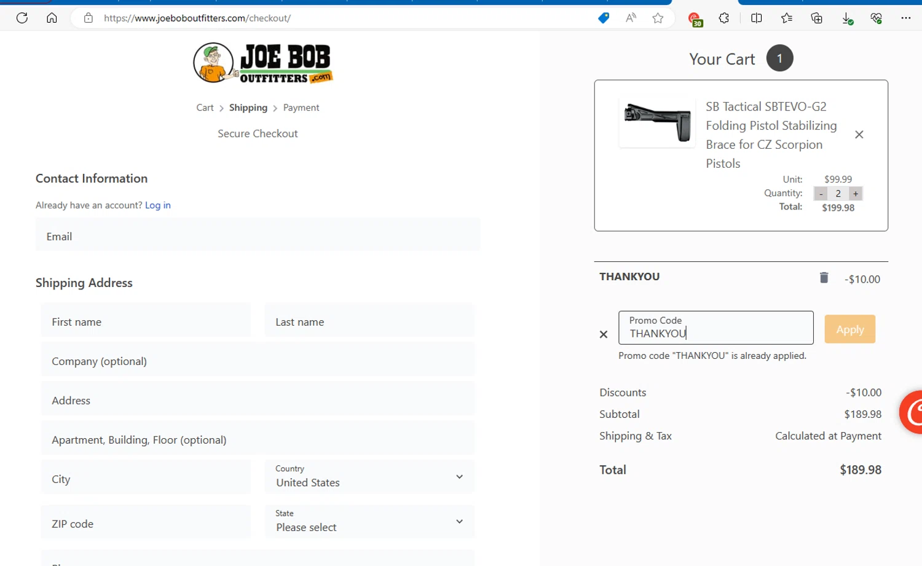Open the Country dropdown
The image size is (922, 566).
pos(369,477)
